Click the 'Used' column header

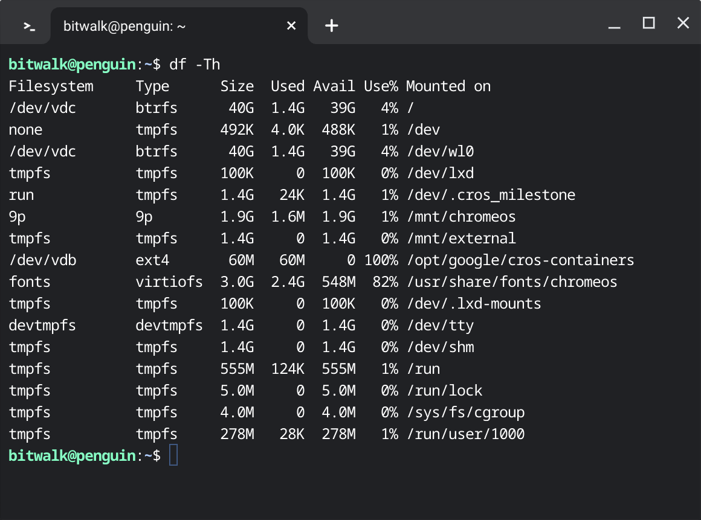point(288,86)
